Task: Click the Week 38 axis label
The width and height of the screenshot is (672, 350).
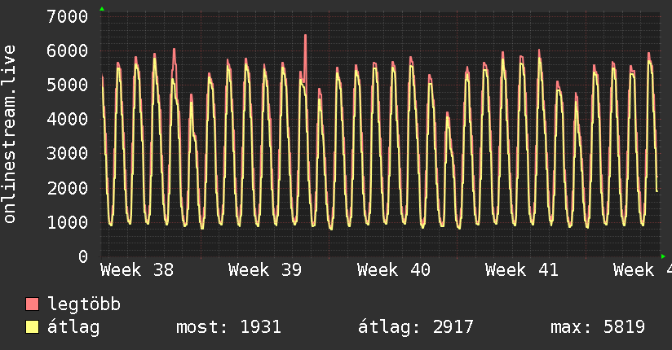Action: [137, 270]
